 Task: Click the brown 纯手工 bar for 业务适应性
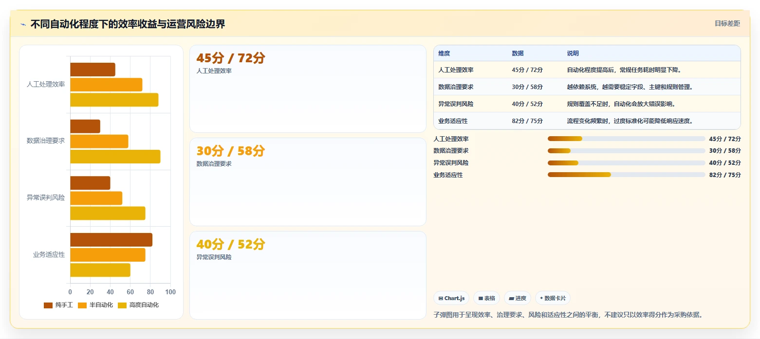[x=111, y=240]
